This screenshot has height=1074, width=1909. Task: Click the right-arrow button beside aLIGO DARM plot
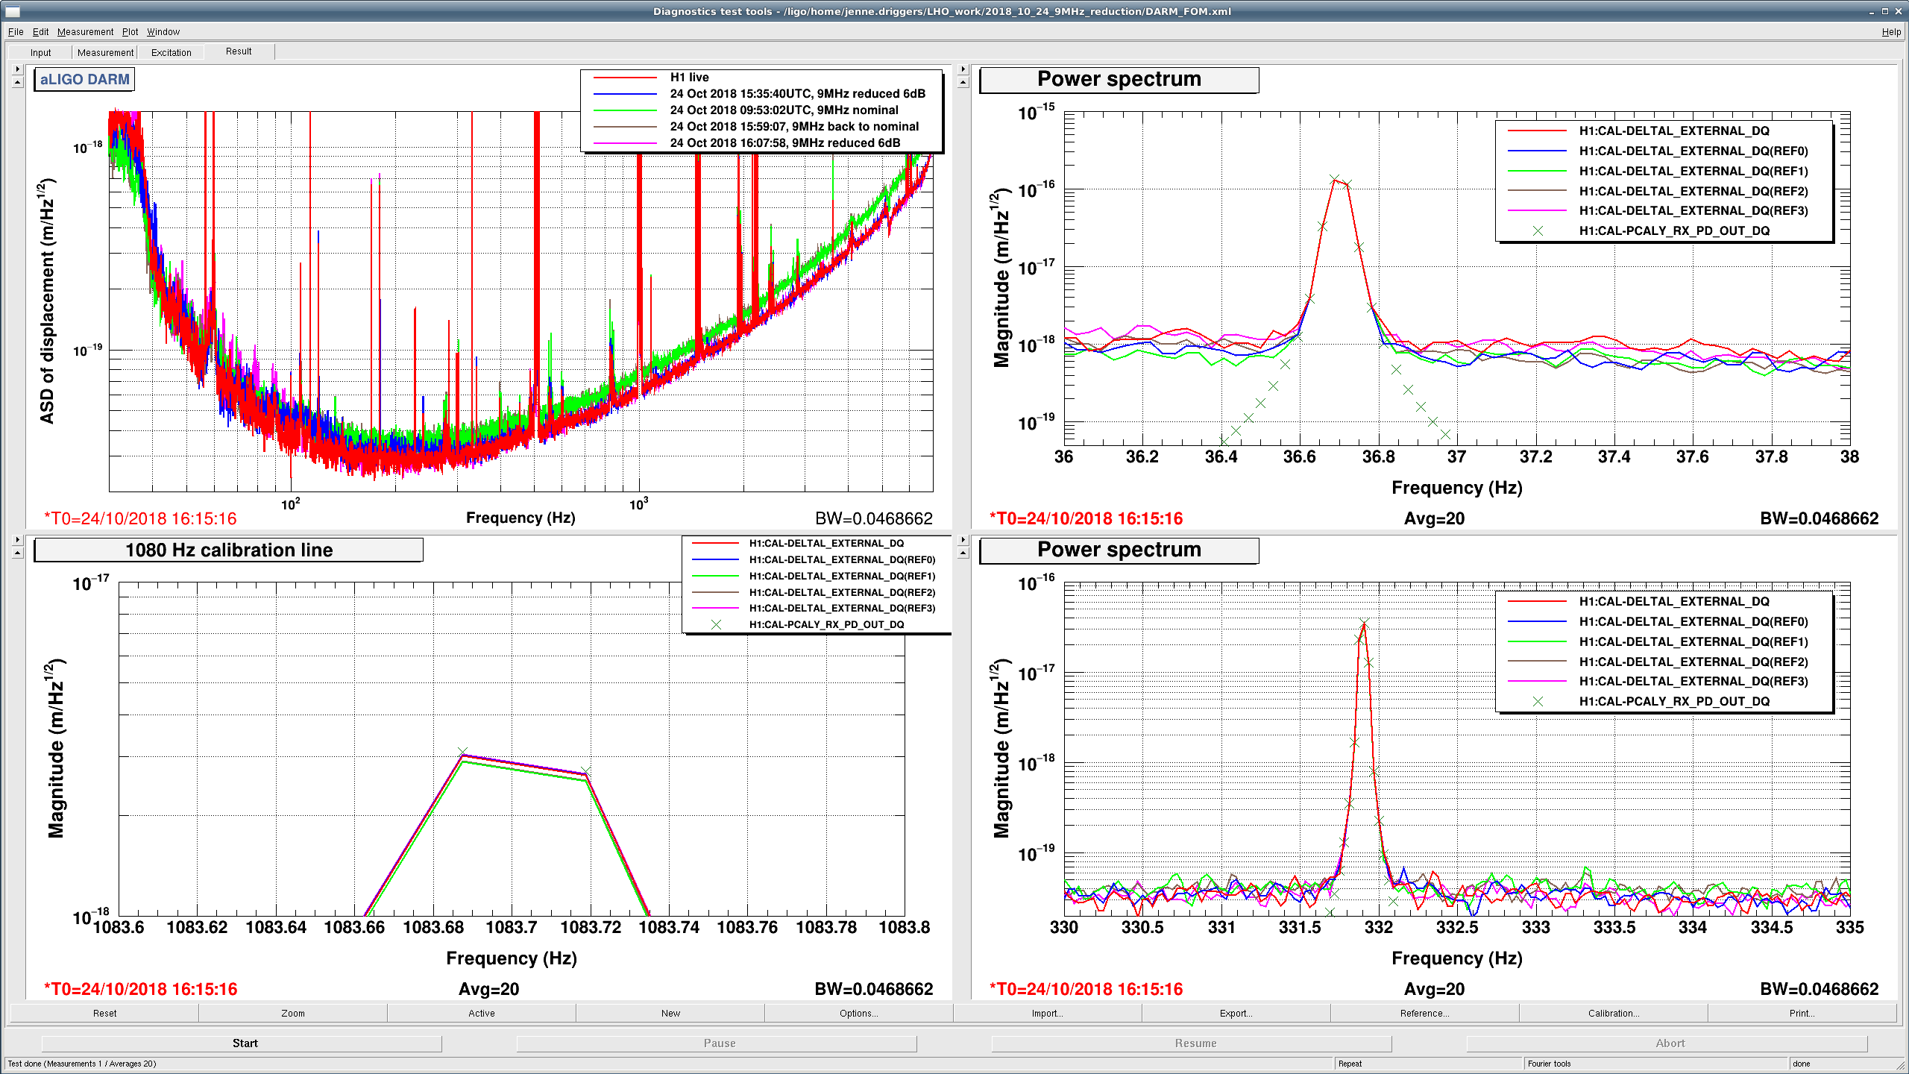tap(17, 69)
